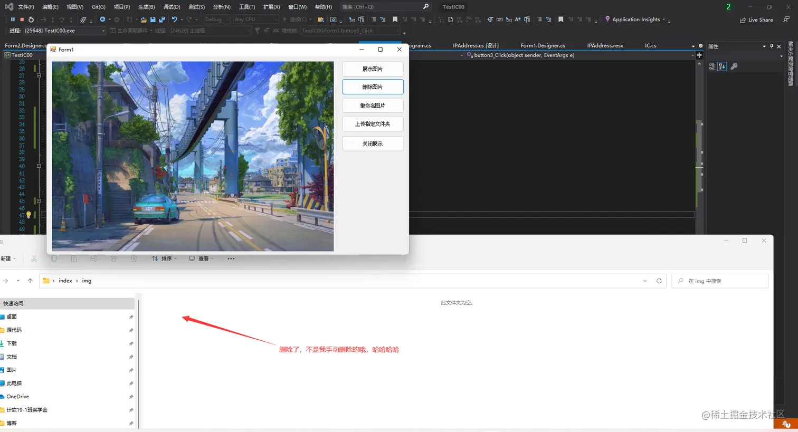Click the 重命名图片 button in Form1
This screenshot has height=432, width=798.
click(373, 105)
